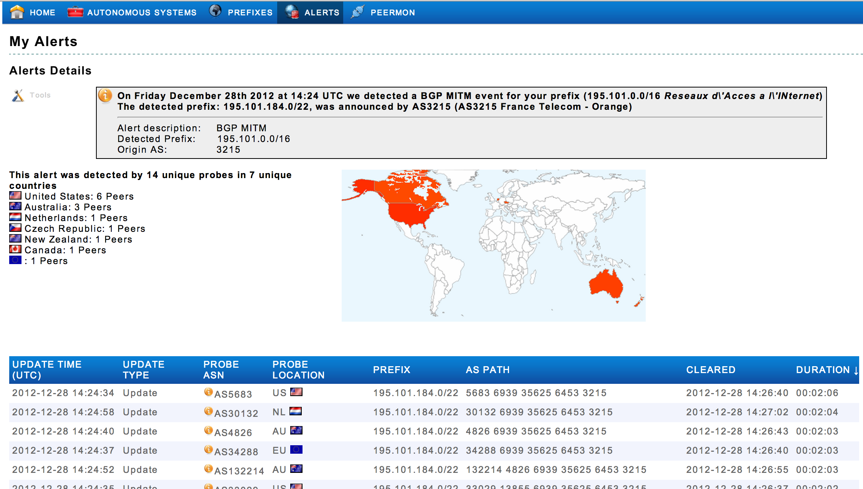Click the Tools link

point(40,95)
